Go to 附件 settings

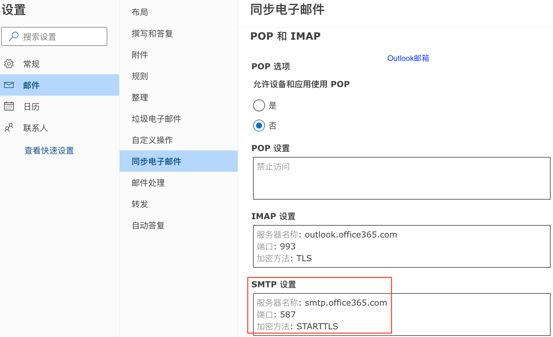[140, 55]
